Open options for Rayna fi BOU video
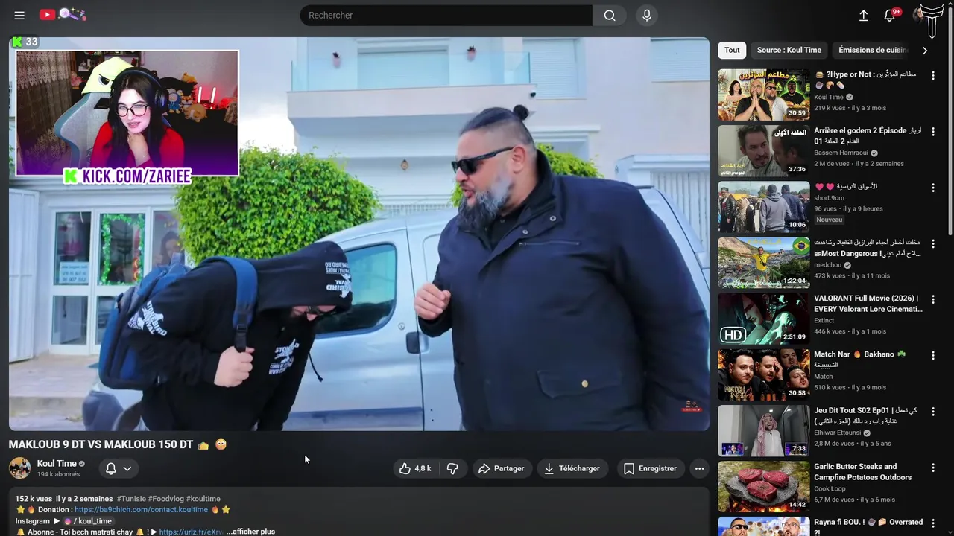The image size is (954, 536). [x=933, y=523]
